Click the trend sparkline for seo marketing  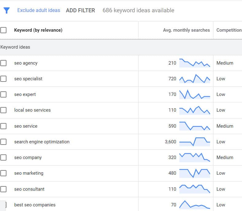pos(195,173)
